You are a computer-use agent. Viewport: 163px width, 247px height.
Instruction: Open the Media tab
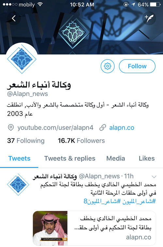[x=116, y=158]
